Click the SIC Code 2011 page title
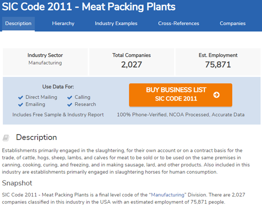Image resolution: width=262 pixels, height=209 pixels. (89, 7)
